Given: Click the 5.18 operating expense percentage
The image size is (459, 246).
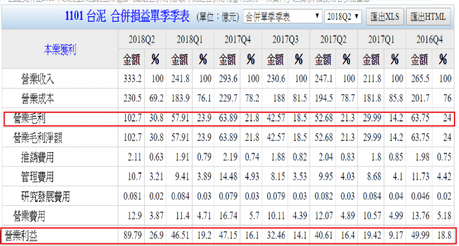Looking at the screenshot, I should coord(444,216).
